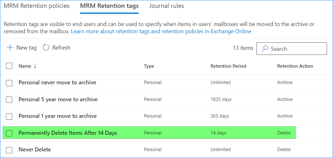The height and width of the screenshot is (158, 333).
Task: Select the Never Delete row checkbox
Action: 9,150
